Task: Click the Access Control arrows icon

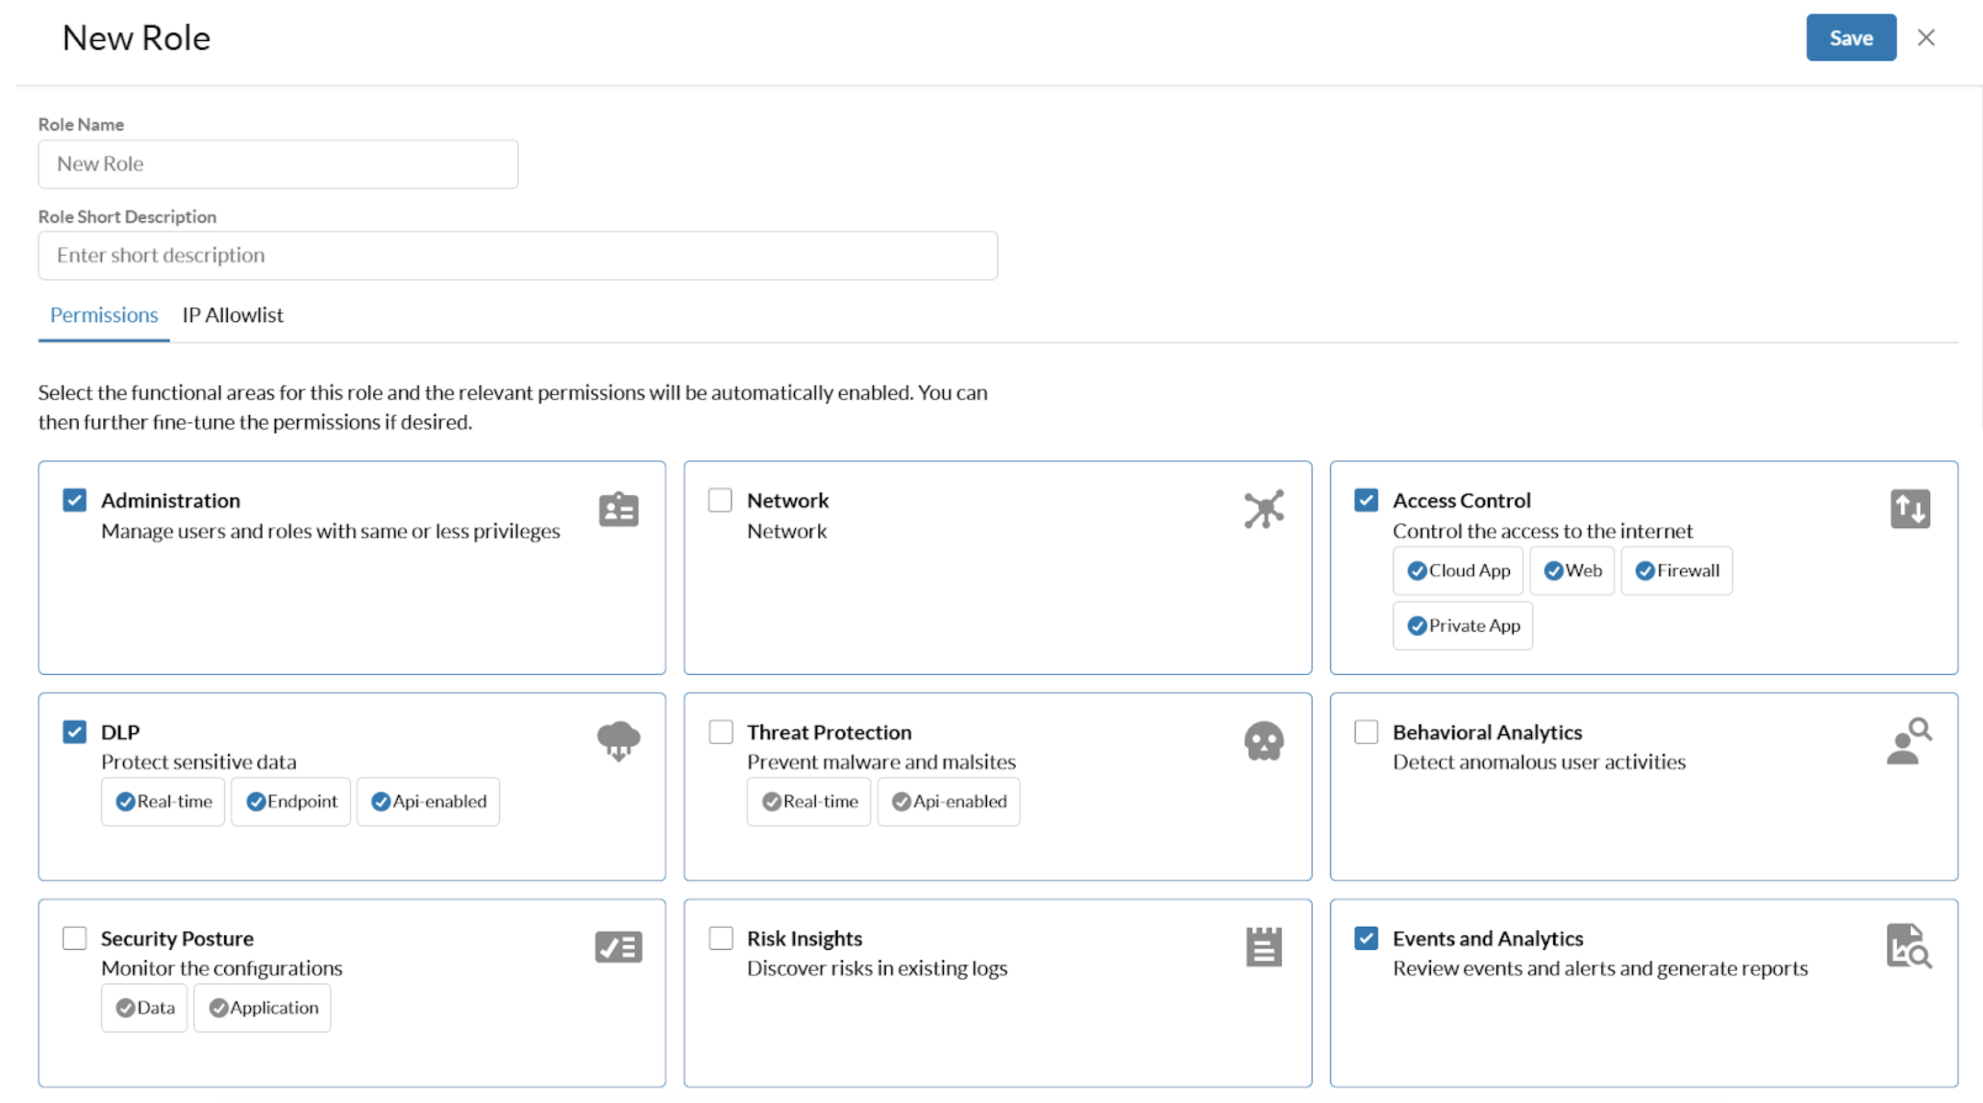Action: 1909,509
